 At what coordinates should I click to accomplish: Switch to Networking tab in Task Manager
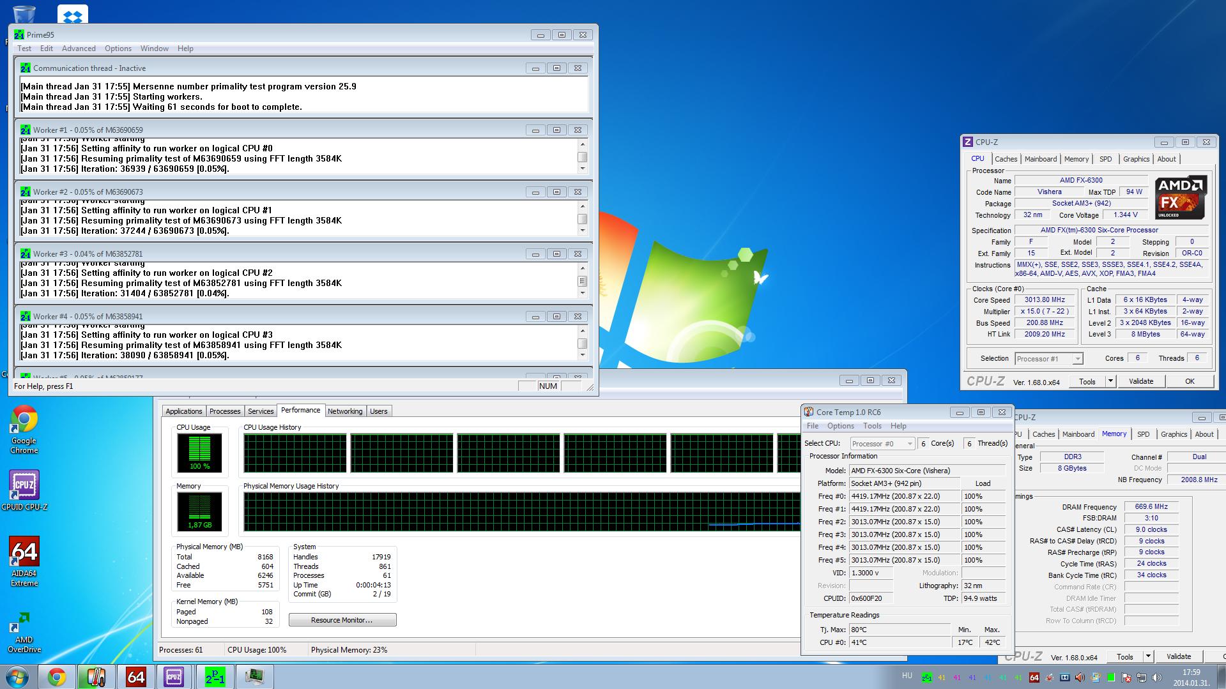point(345,411)
